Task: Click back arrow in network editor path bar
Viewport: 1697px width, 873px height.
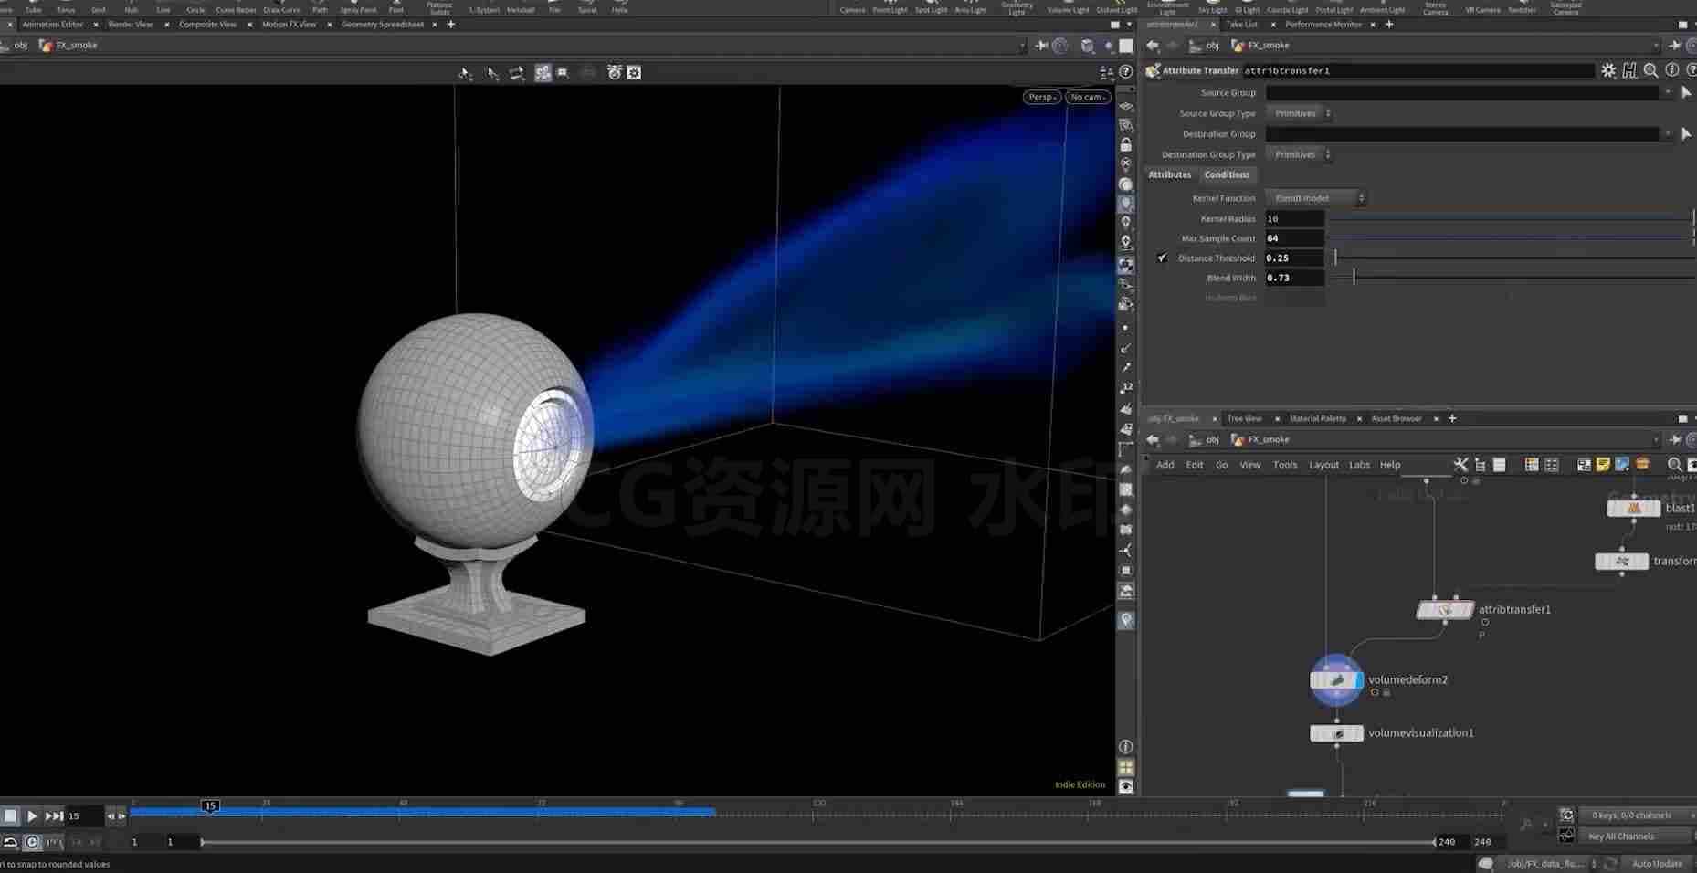Action: point(1153,439)
